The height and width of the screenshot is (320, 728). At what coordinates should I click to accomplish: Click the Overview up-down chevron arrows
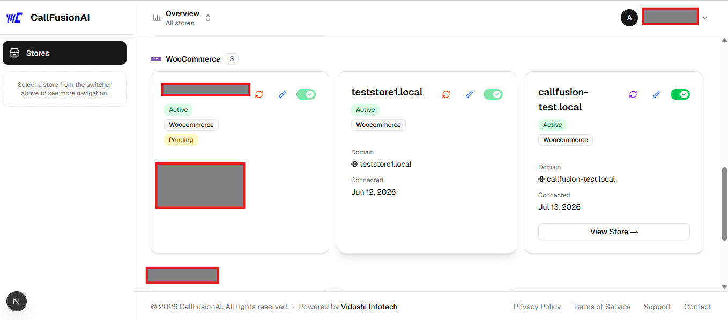point(208,18)
